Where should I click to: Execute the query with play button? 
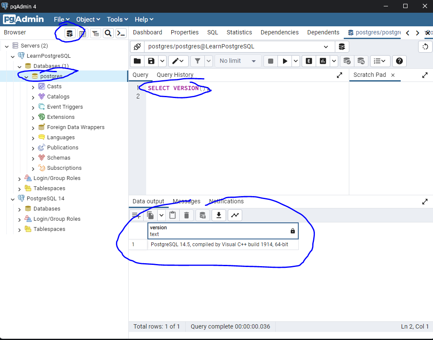coord(285,61)
